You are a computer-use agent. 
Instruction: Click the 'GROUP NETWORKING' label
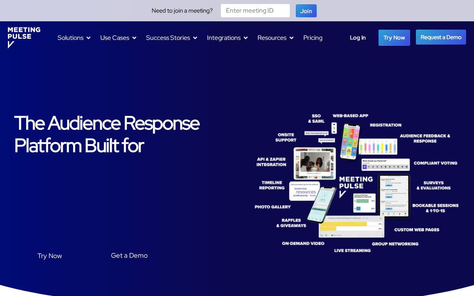(x=395, y=244)
